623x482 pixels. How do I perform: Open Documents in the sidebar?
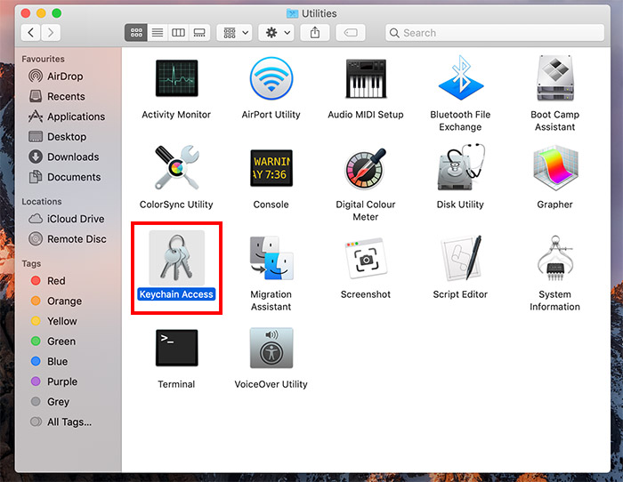(64, 177)
